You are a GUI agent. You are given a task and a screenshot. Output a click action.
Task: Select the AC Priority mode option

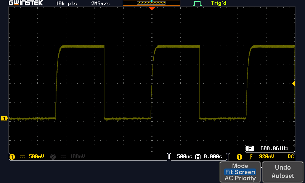coord(240,178)
